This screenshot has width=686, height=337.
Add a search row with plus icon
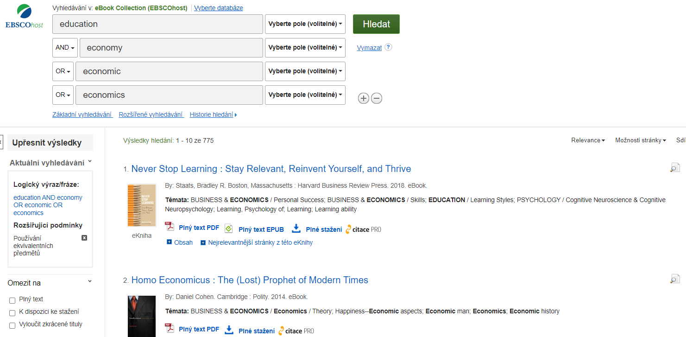coord(364,98)
